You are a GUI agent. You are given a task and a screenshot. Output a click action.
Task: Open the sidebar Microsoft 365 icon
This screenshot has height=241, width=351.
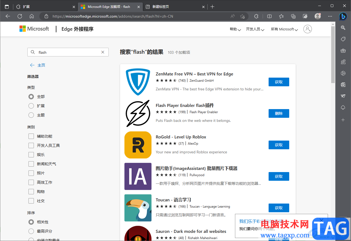coord(343,73)
